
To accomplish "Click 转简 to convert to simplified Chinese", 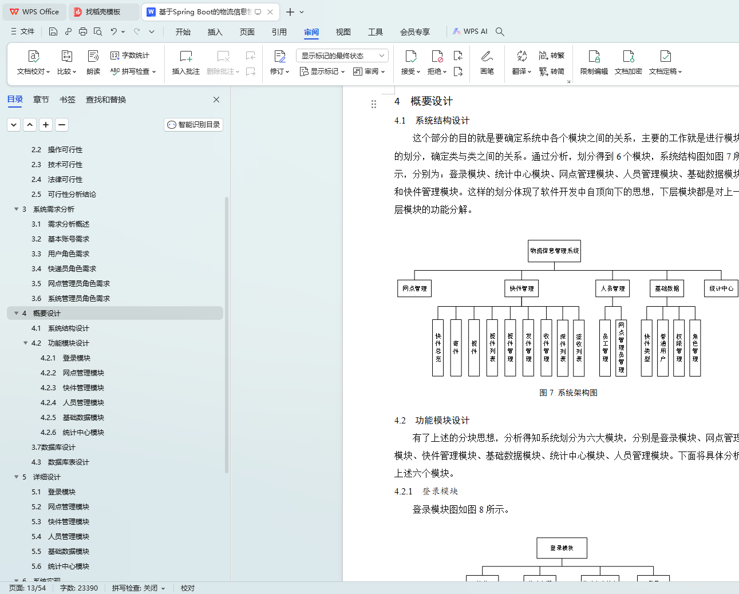I will coord(552,72).
